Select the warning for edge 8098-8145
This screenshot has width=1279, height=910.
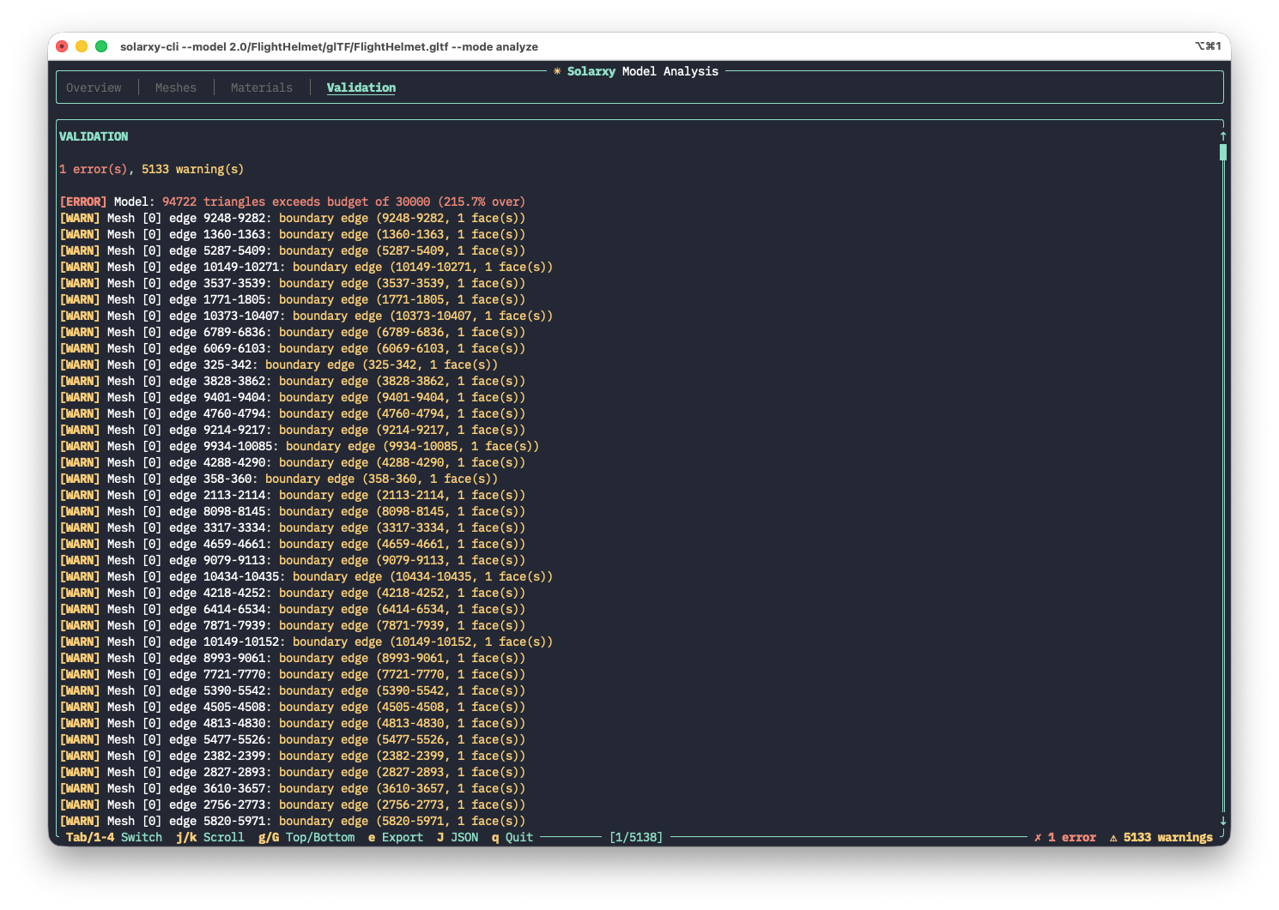coord(293,511)
